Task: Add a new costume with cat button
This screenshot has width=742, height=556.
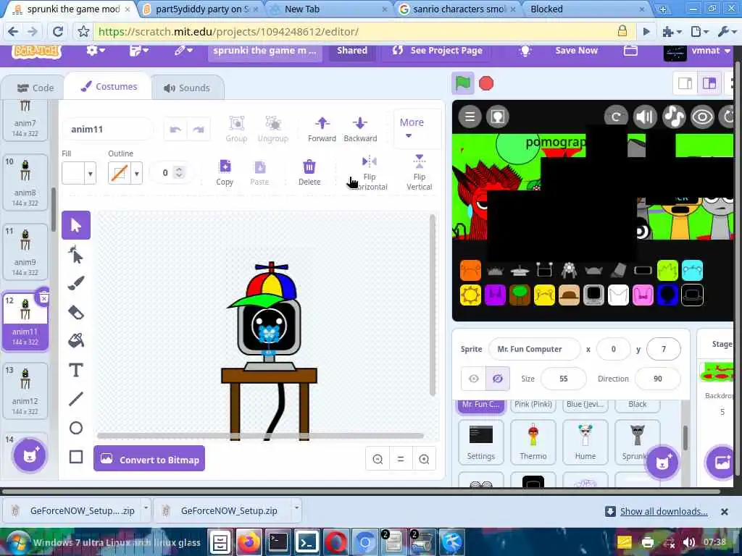Action: point(29,456)
